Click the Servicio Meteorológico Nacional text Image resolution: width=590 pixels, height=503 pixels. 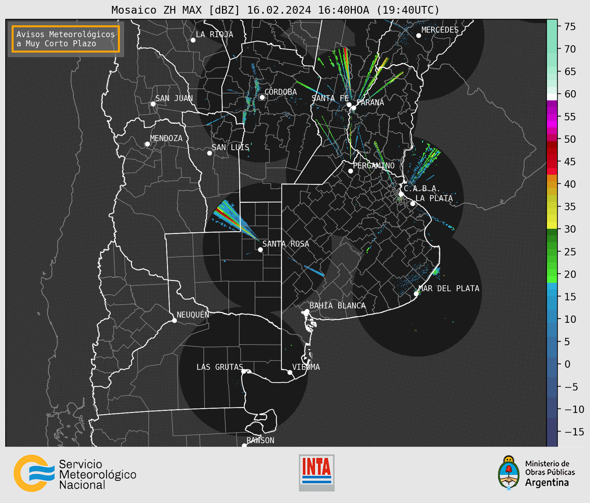[97, 474]
